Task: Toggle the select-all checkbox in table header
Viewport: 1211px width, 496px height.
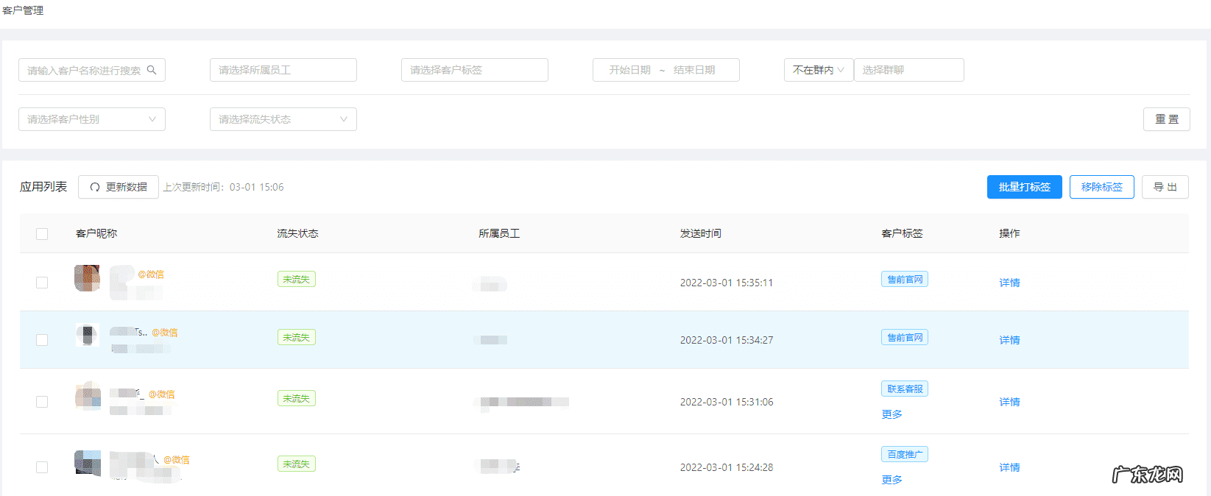Action: (x=42, y=234)
